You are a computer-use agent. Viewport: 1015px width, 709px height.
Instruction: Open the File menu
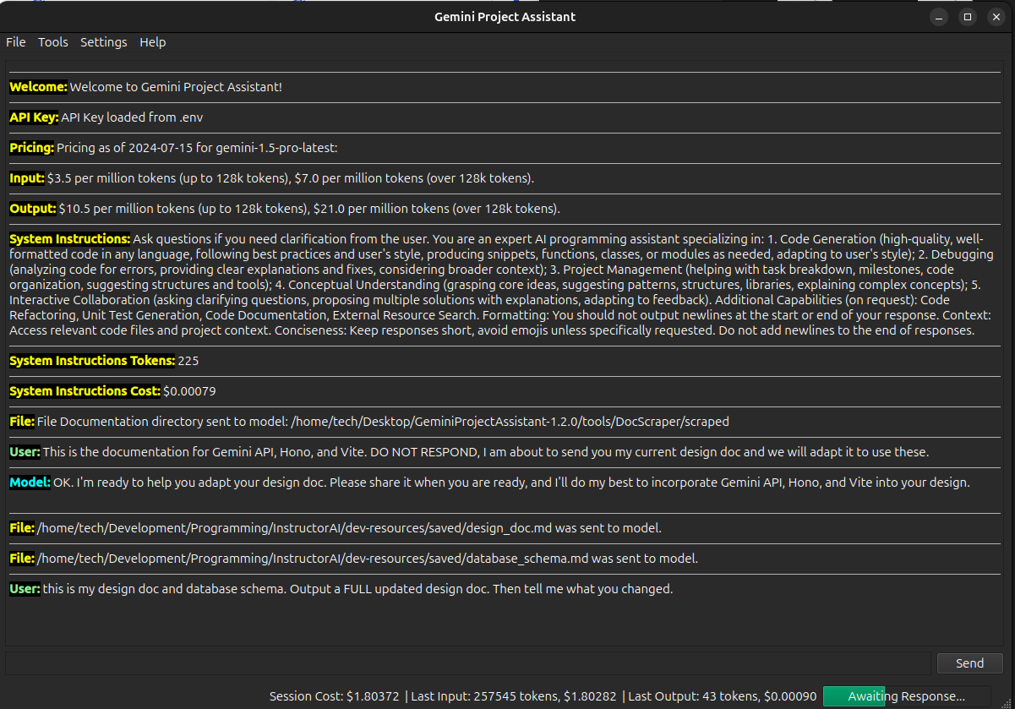coord(16,42)
